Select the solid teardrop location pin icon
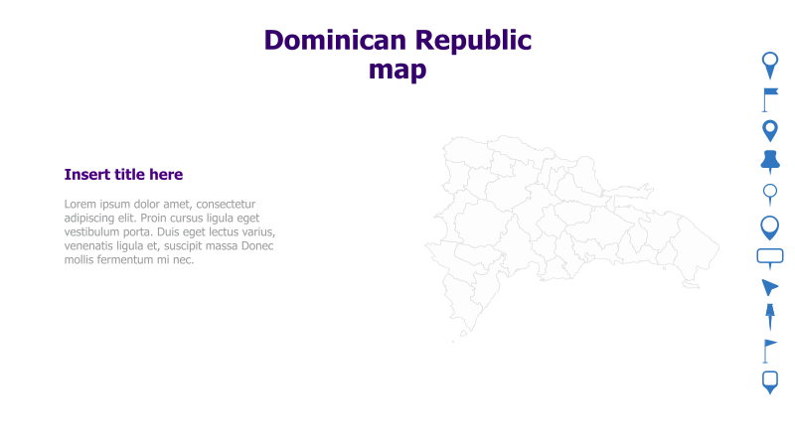 point(769,131)
